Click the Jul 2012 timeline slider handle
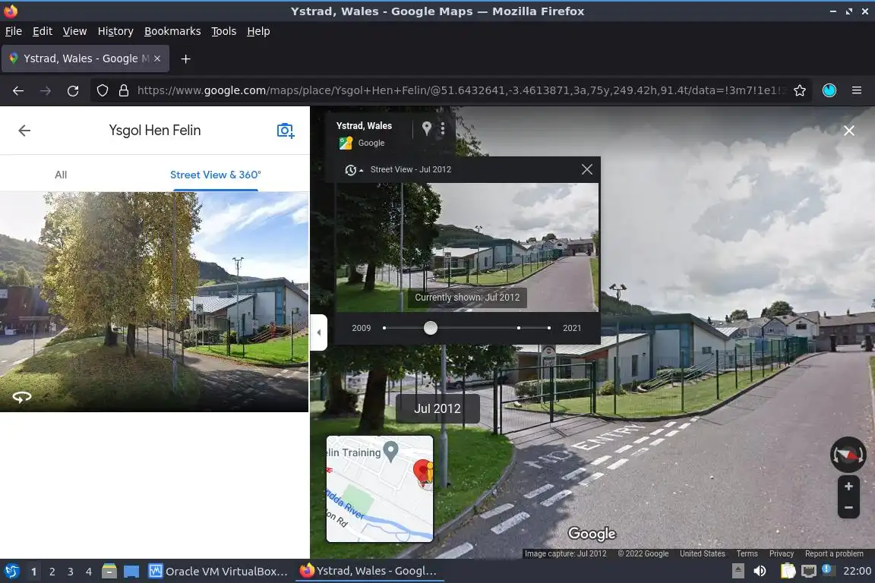 [430, 328]
